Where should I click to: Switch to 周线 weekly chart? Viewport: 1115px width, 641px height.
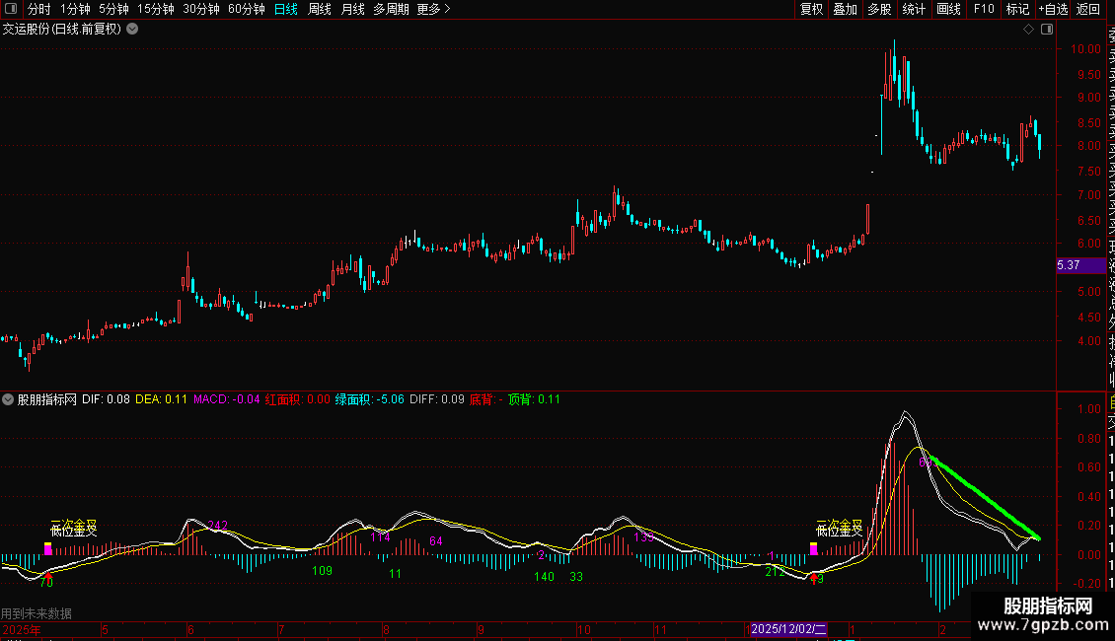coord(320,9)
